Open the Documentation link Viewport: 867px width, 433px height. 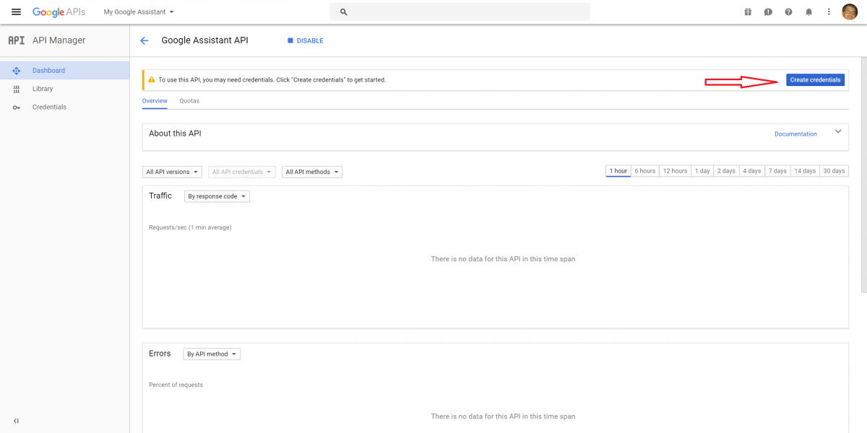coord(795,134)
